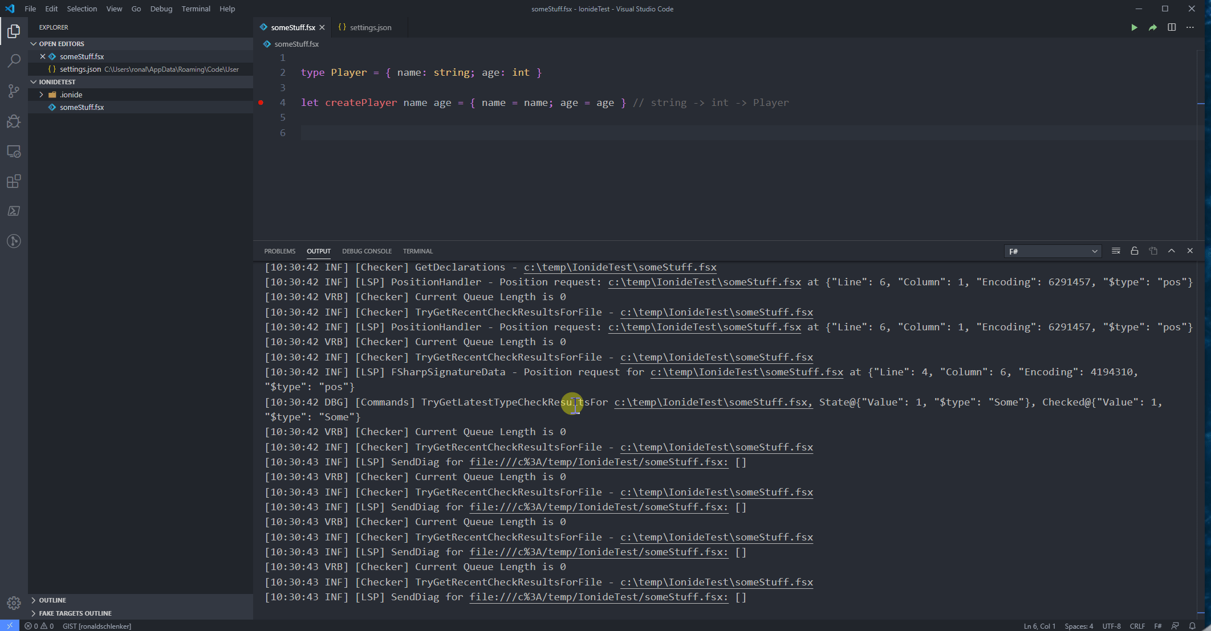Expand the .ionide folder
This screenshot has width=1211, height=631.
click(40, 95)
